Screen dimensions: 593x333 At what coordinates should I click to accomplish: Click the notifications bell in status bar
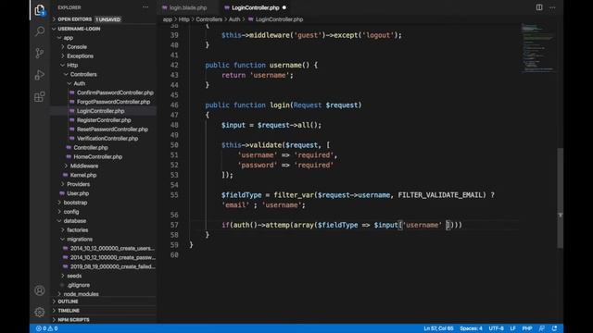(x=554, y=328)
